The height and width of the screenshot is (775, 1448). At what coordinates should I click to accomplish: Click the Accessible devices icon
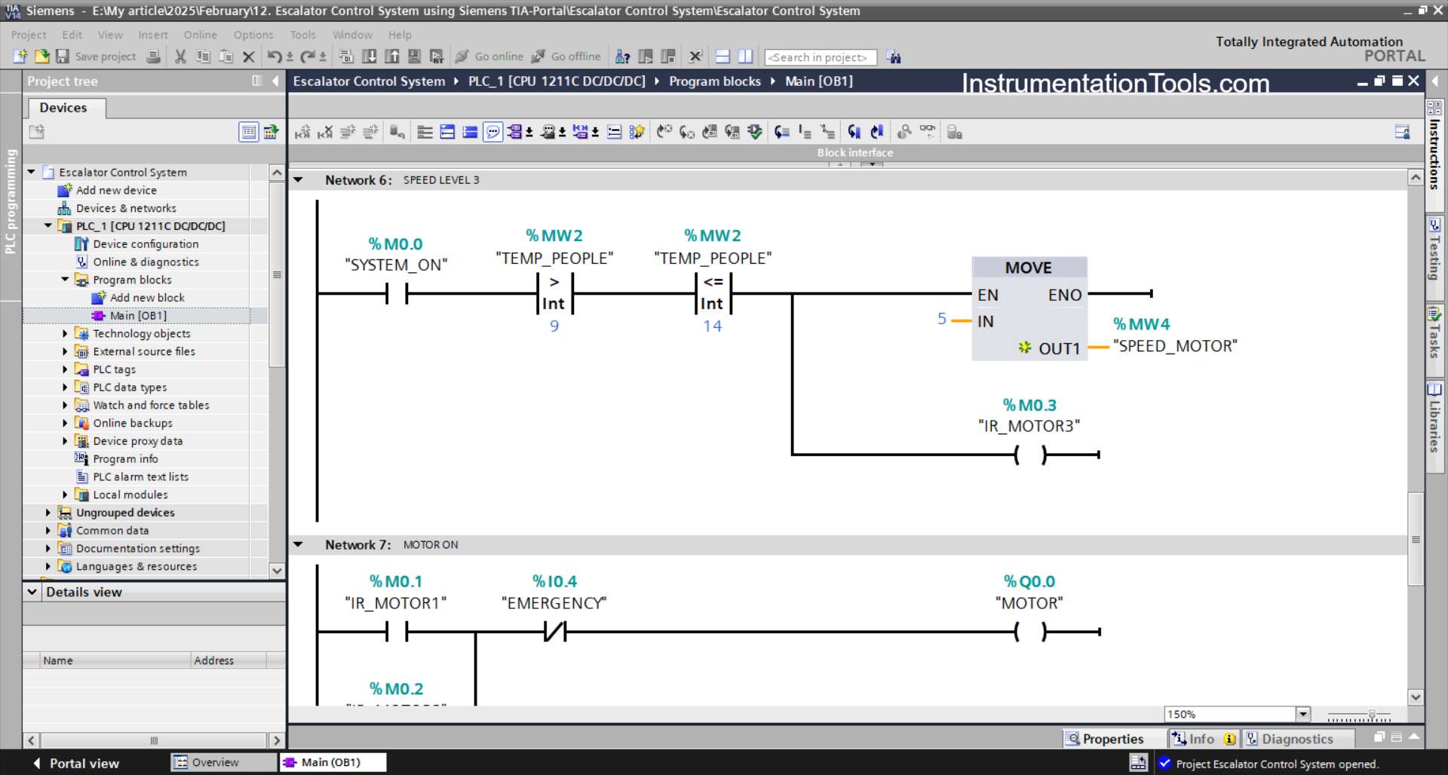[622, 57]
